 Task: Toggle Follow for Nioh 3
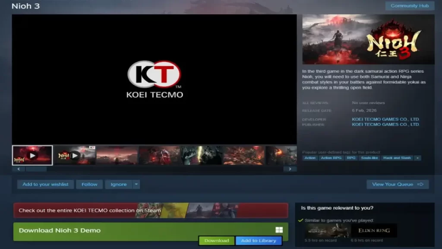pyautogui.click(x=89, y=184)
